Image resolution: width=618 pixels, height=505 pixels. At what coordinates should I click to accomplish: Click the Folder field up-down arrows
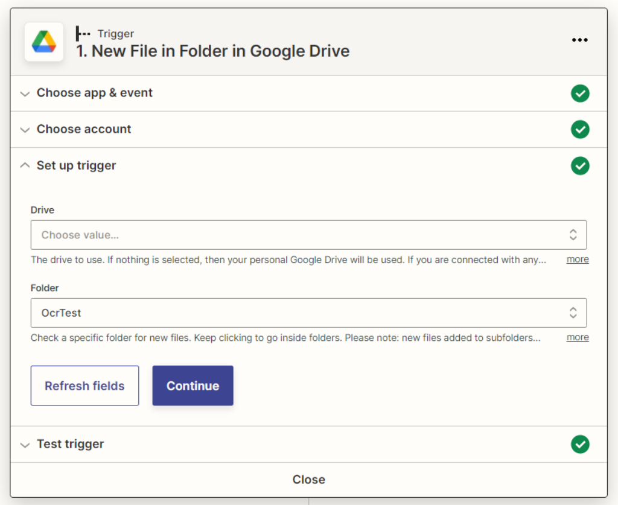(x=573, y=313)
